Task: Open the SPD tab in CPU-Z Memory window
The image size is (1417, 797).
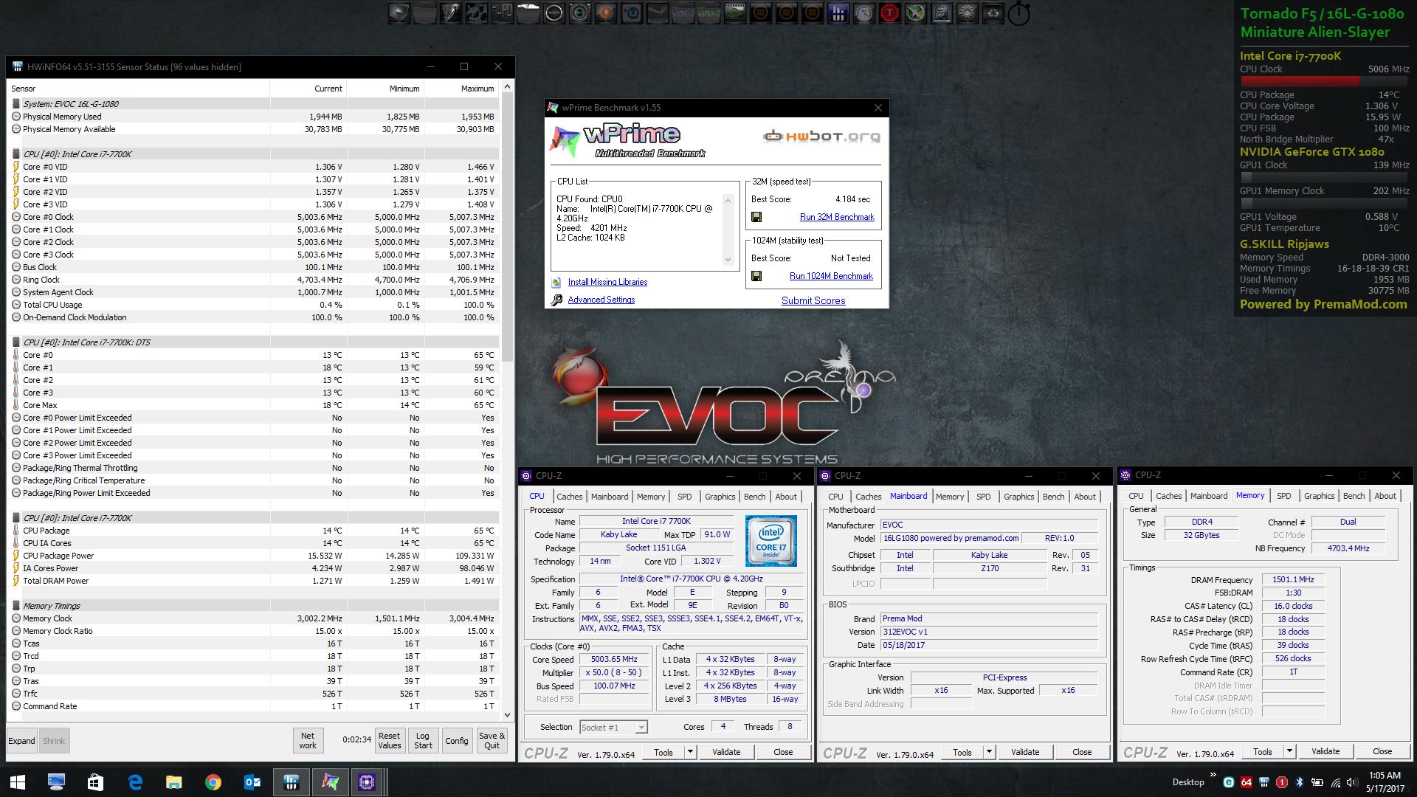Action: pos(1283,496)
